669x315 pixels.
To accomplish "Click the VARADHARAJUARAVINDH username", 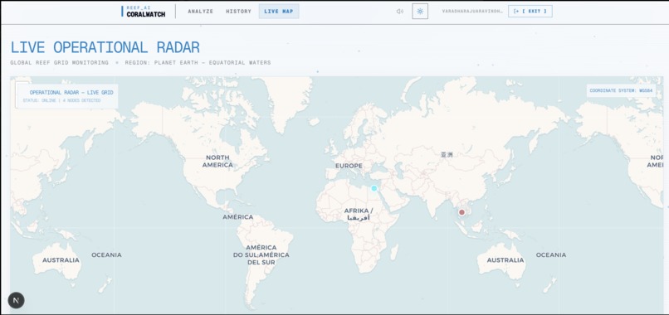I will tap(472, 12).
